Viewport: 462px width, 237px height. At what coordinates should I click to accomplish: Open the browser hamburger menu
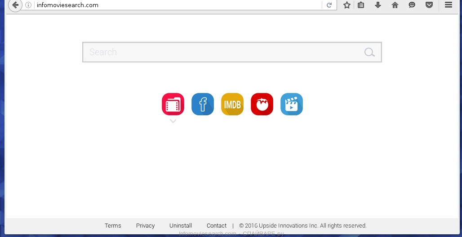(448, 5)
